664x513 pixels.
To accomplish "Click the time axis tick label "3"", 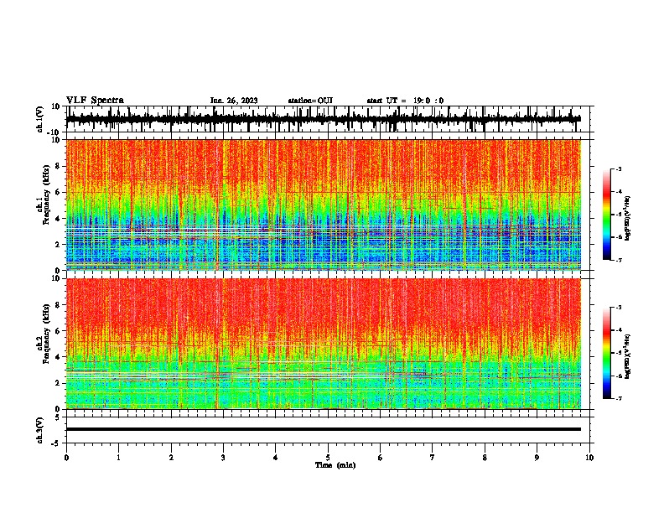I will 223,458.
